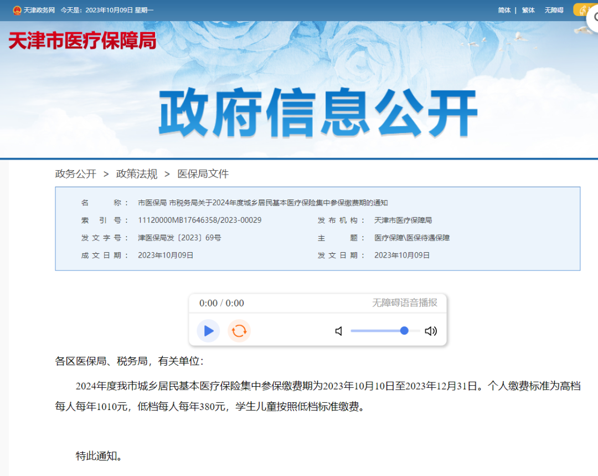This screenshot has height=476, width=598.
Task: Open 医保局文件 breadcrumb link
Action: click(x=203, y=174)
